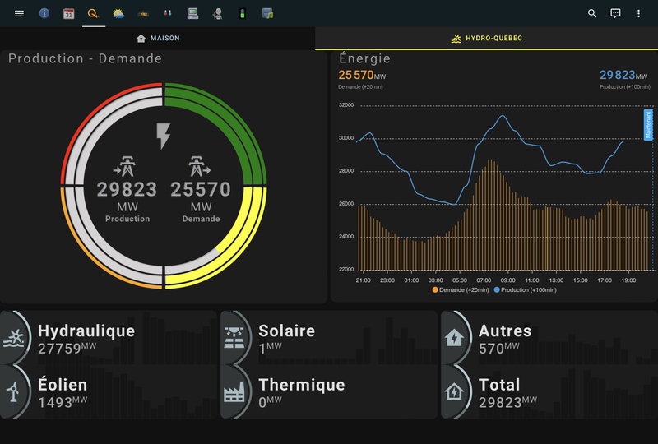Toggle the Production (+100min) legend series
Image resolution: width=658 pixels, height=444 pixels.
525,290
